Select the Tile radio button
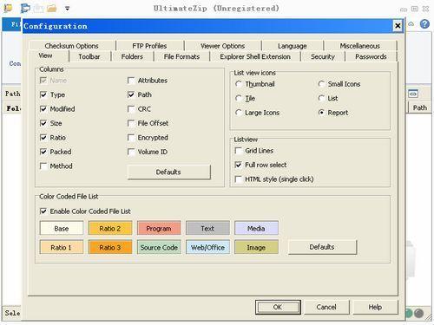 pos(239,98)
